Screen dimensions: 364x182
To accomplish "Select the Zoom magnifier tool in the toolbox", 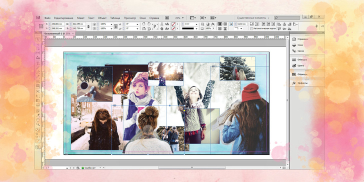I will coord(37,124).
